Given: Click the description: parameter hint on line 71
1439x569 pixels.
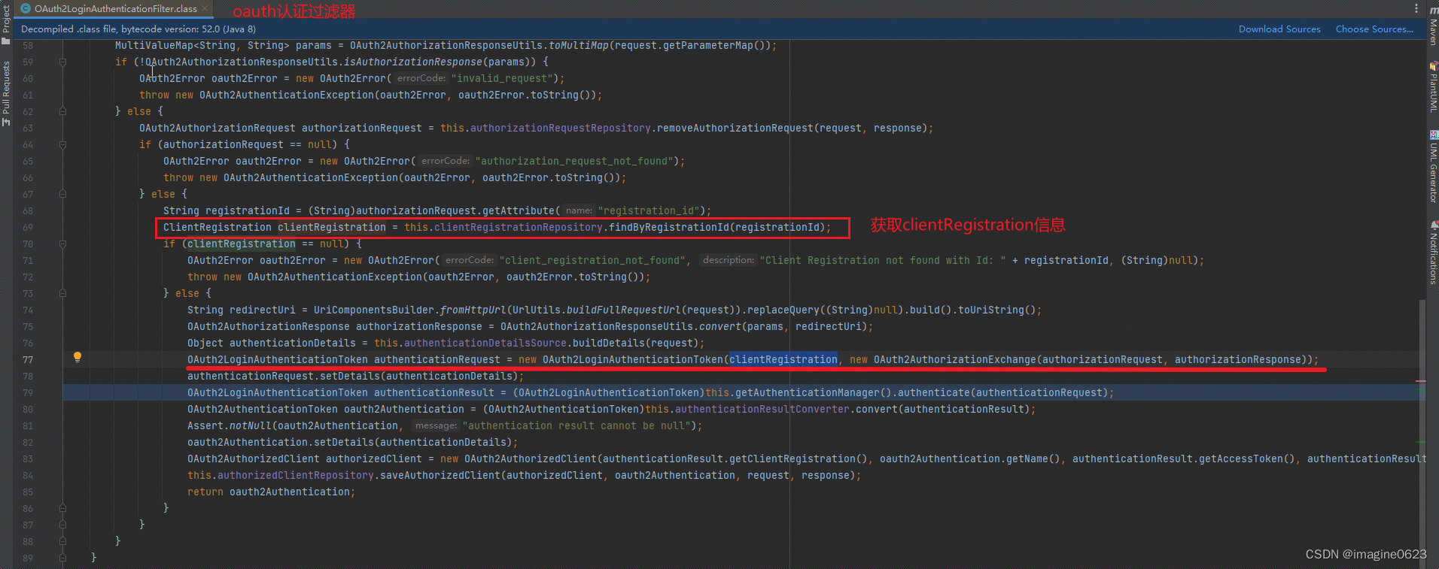Looking at the screenshot, I should [x=728, y=260].
